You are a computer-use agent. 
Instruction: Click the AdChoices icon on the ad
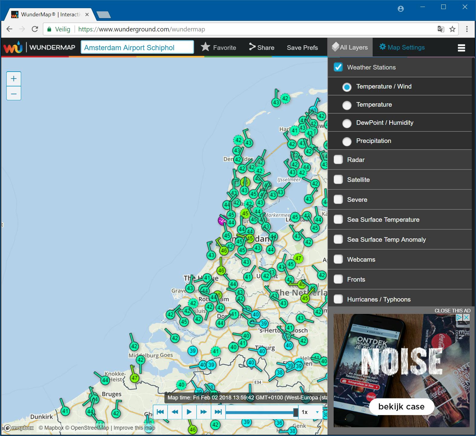click(459, 317)
